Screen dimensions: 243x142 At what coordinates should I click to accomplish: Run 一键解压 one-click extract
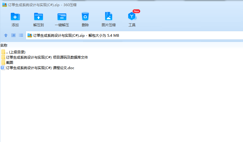pos(62,17)
